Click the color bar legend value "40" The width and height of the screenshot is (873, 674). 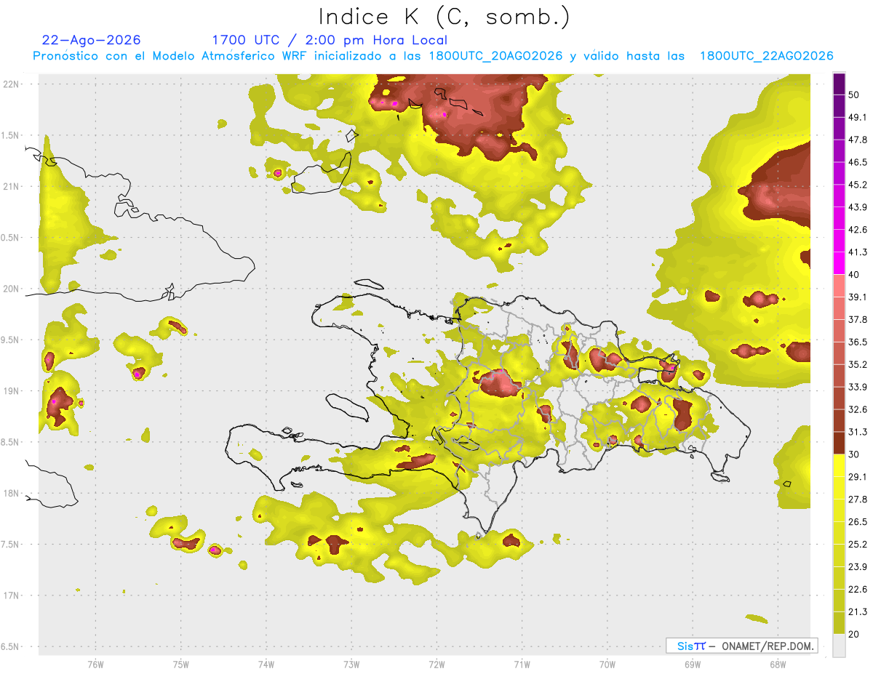point(854,275)
